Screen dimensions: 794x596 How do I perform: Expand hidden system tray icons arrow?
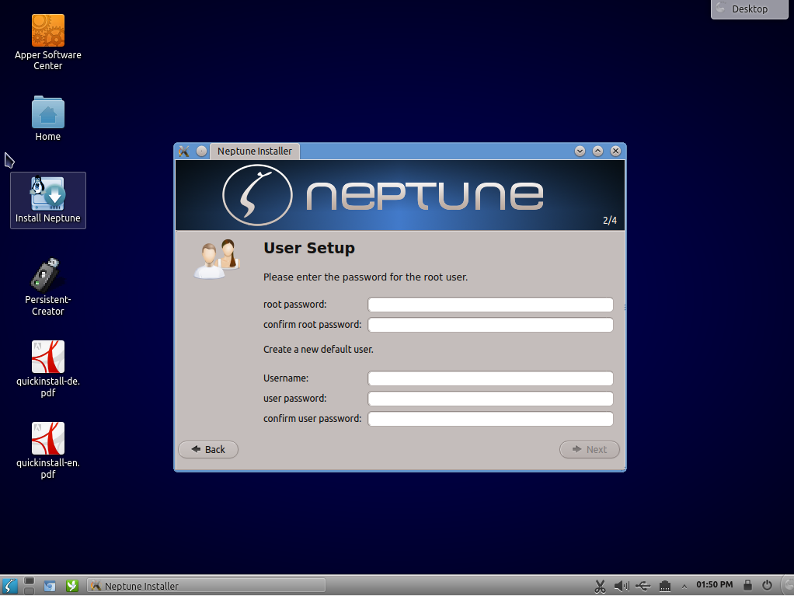coord(684,587)
